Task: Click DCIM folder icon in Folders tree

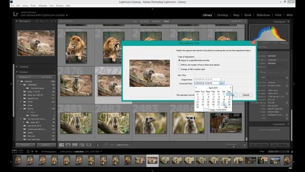Action: tap(24, 102)
